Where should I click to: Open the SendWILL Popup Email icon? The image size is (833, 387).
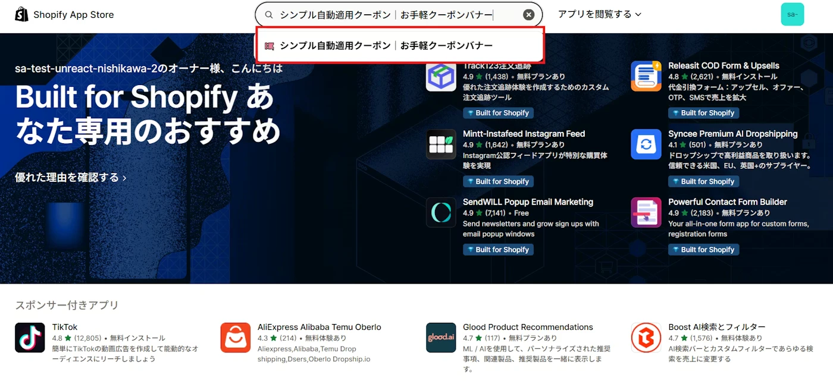click(441, 213)
